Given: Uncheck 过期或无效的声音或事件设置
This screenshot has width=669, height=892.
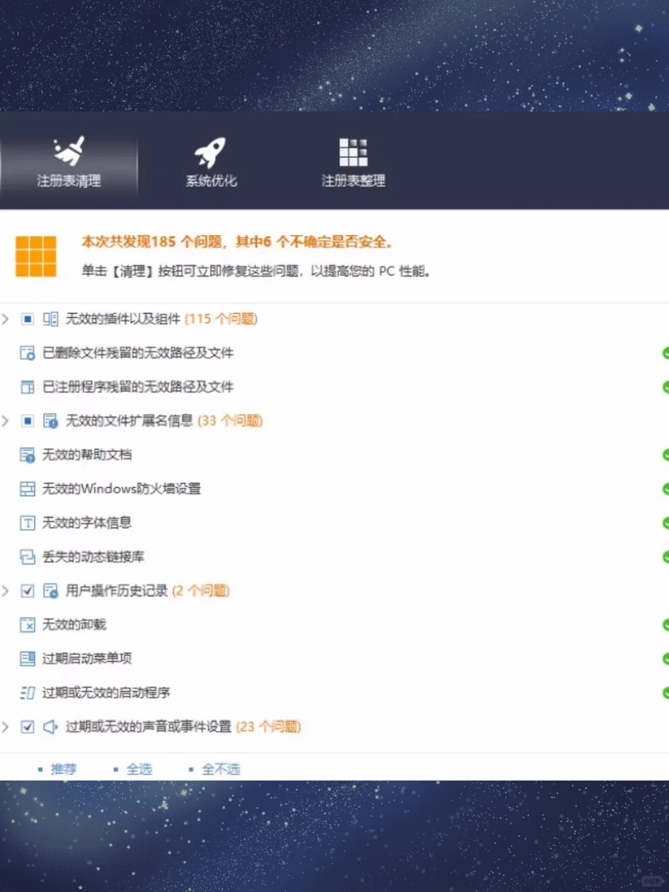Looking at the screenshot, I should point(27,727).
